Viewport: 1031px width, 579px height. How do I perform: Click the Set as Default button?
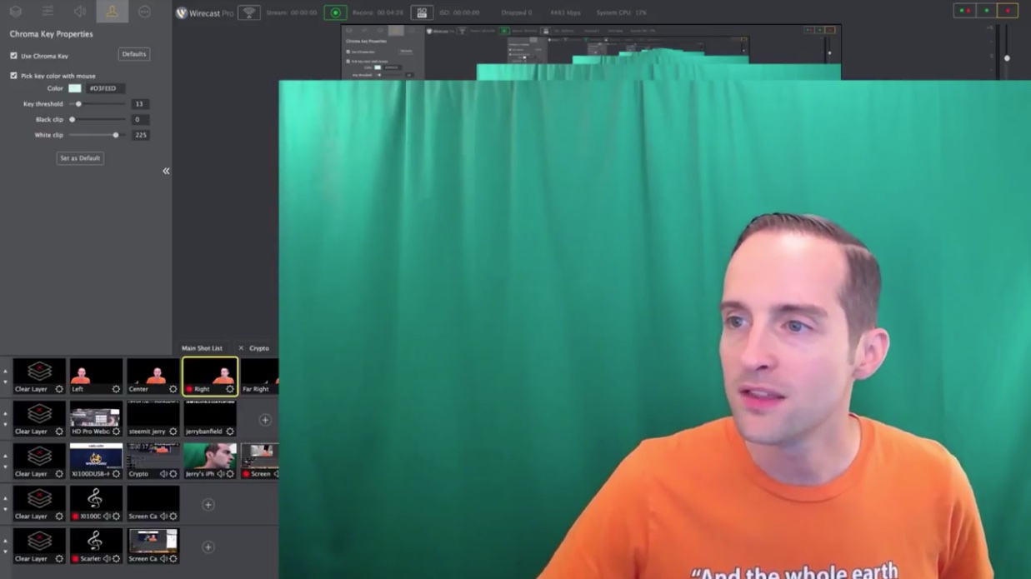pyautogui.click(x=80, y=158)
